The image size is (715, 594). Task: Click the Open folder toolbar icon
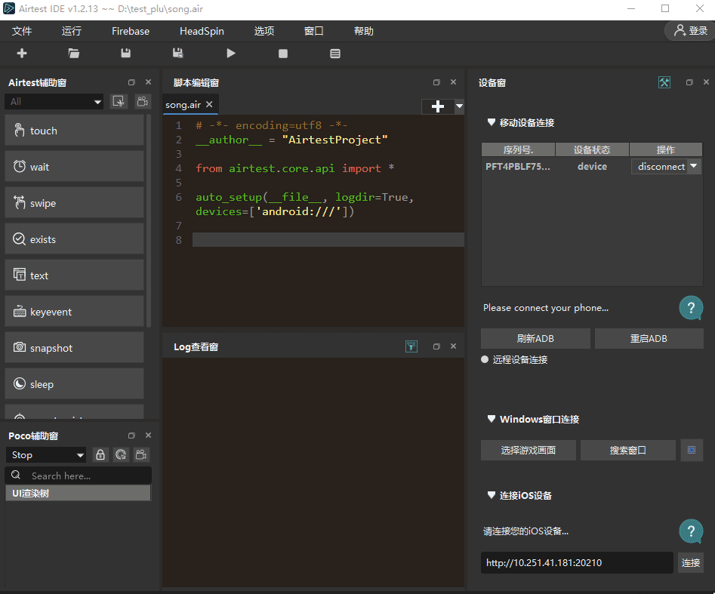(73, 54)
